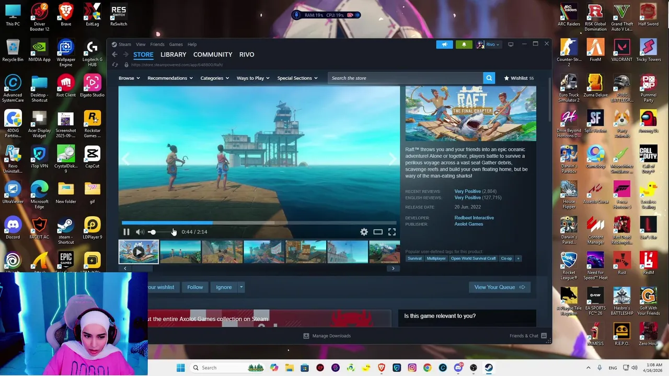Open the RIVO profile tab

[247, 54]
